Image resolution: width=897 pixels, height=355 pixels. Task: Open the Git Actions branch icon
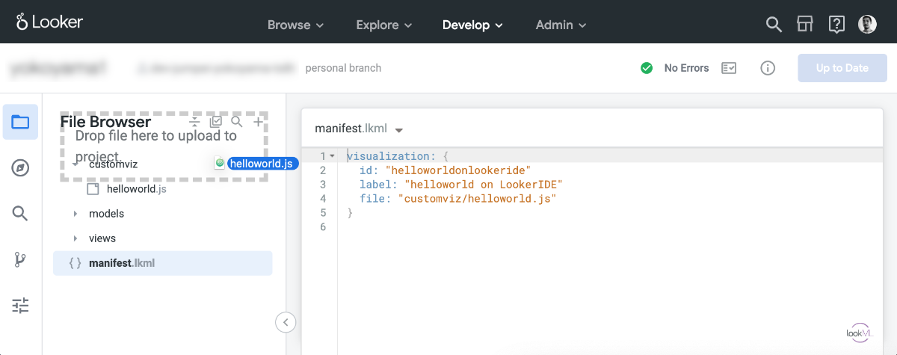tap(20, 259)
